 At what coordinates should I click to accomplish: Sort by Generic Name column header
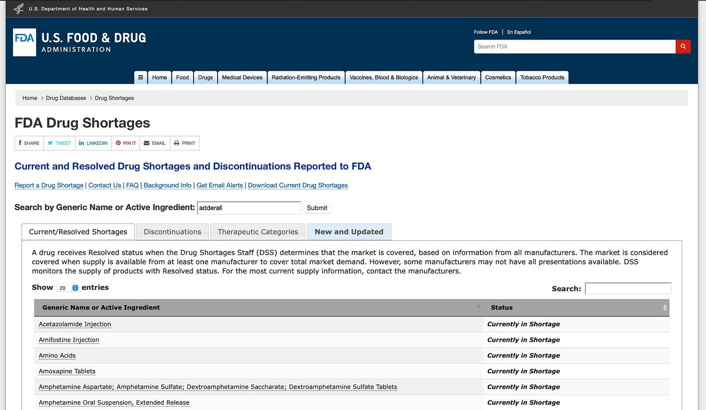pos(101,308)
